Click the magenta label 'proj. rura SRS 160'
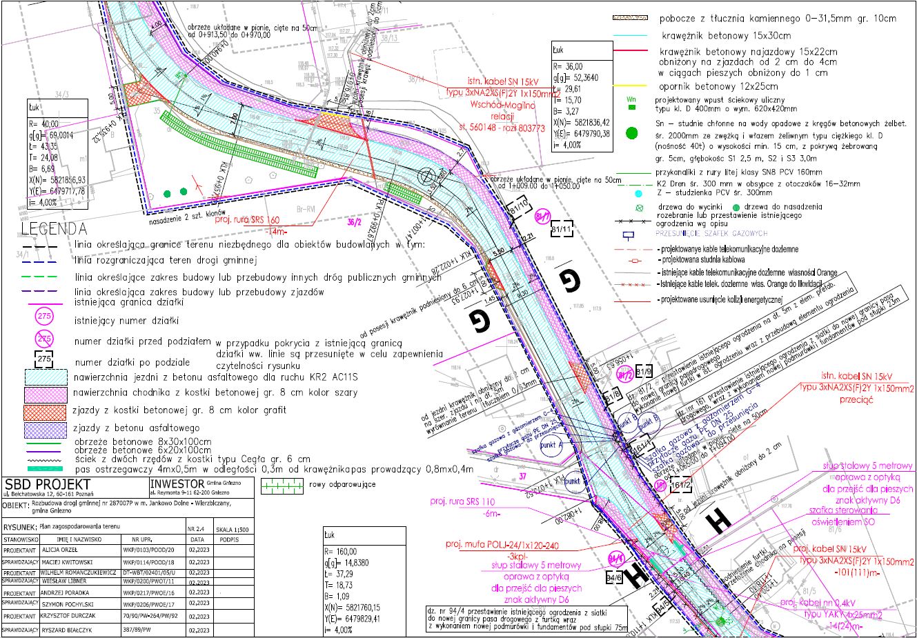This screenshot has width=917, height=638. click(248, 219)
